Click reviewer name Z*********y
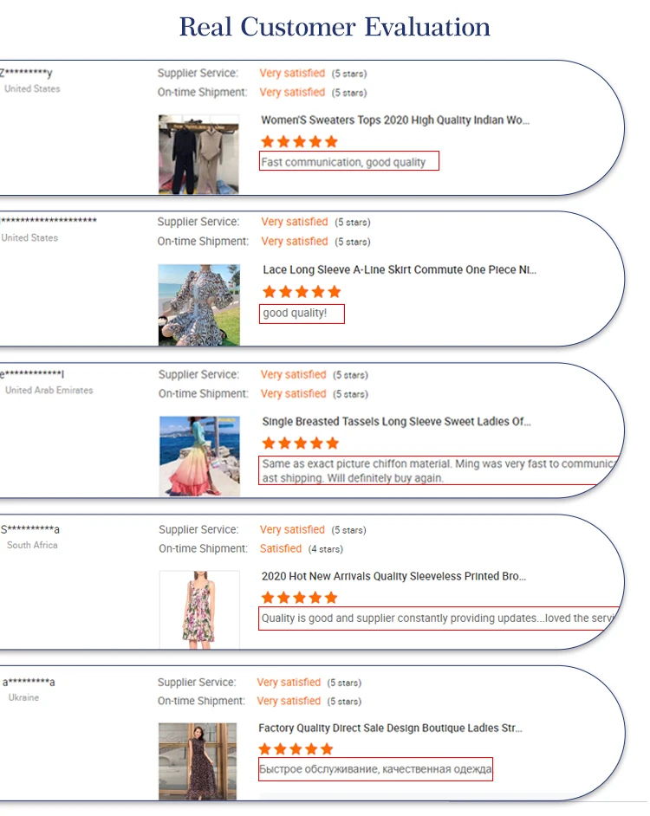This screenshot has height=816, width=650. click(26, 73)
